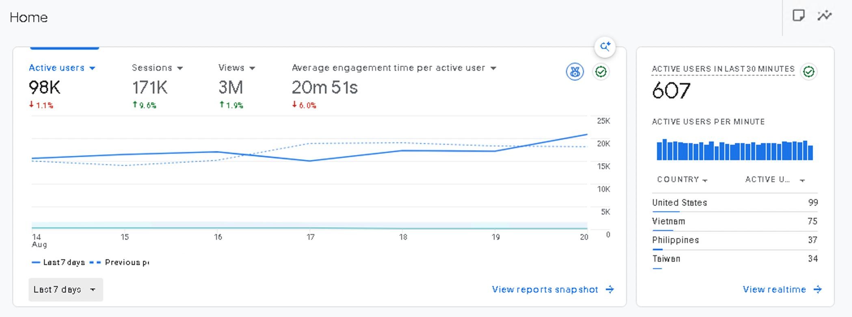Click the 607 active users count

(671, 91)
